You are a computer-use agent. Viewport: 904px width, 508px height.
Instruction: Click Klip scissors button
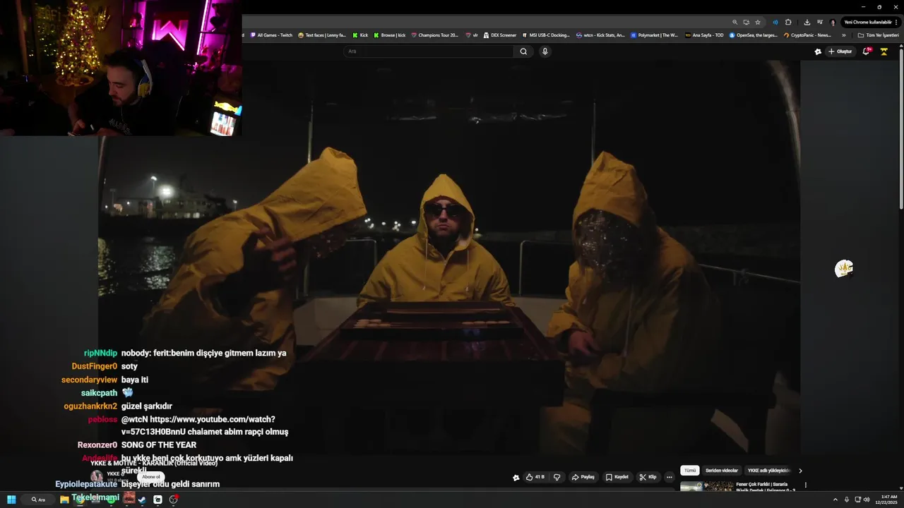coord(648,477)
